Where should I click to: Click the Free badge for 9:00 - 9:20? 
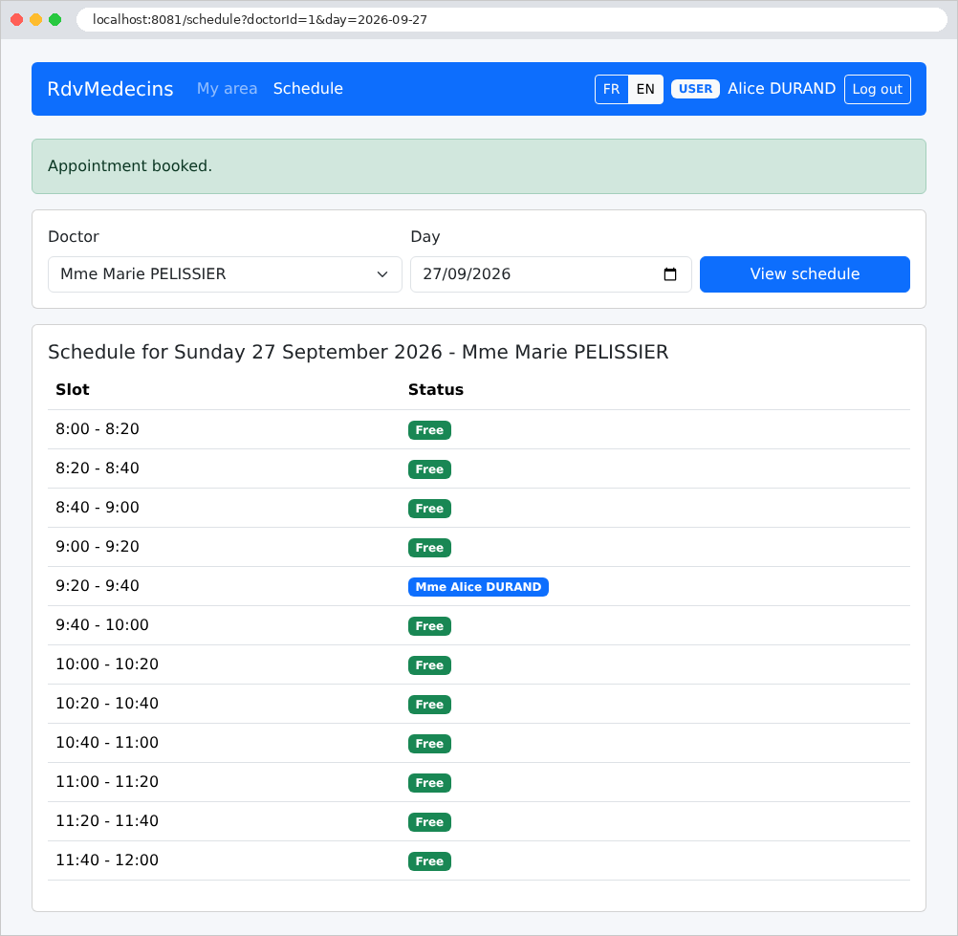pos(429,548)
